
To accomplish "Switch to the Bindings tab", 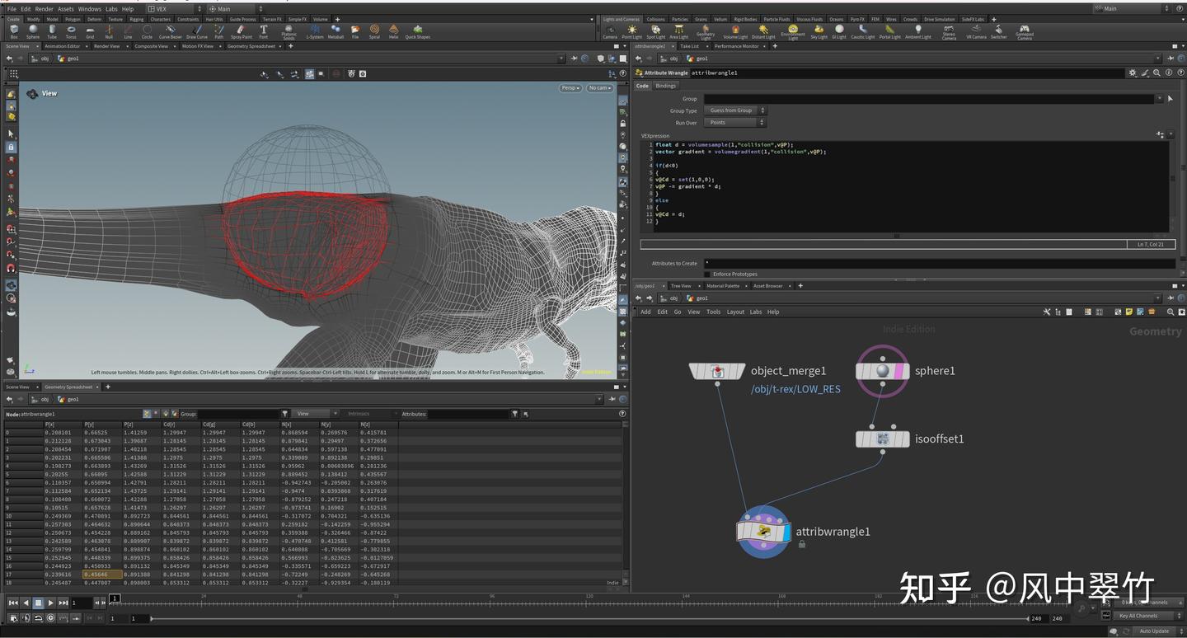I will click(665, 86).
